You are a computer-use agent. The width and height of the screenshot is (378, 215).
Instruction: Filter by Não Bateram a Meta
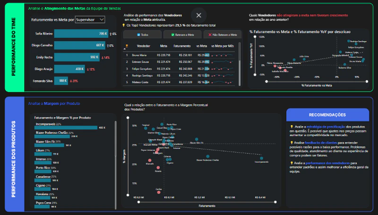click(223, 34)
